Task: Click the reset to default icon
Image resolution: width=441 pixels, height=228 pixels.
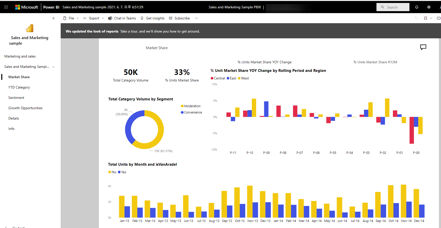Action: [416, 18]
